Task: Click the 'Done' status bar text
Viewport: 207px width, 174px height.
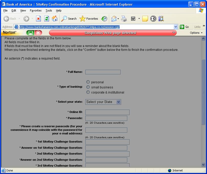Action: (10, 170)
